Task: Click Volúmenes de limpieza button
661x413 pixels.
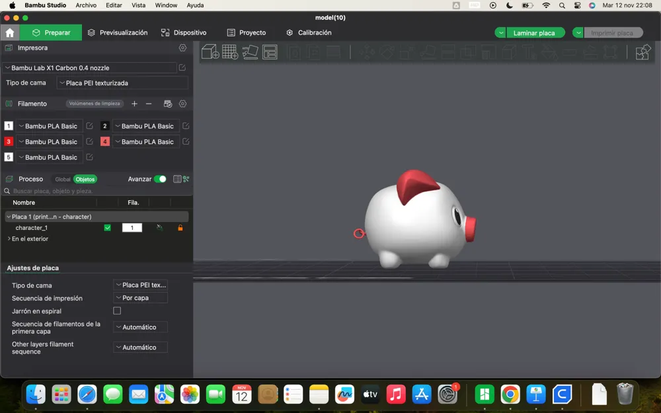Action: (x=95, y=104)
